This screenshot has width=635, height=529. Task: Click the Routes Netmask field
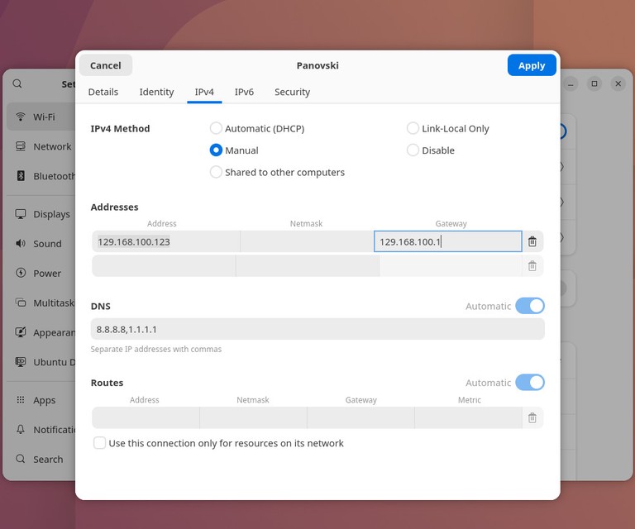click(x=254, y=417)
